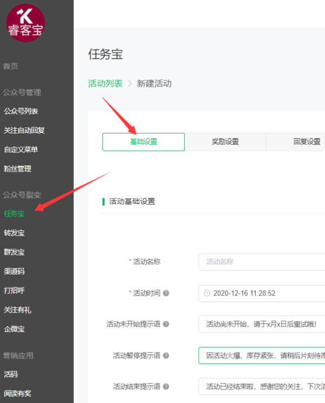Image resolution: width=325 pixels, height=403 pixels.
Task: Switch to 奖励设置 tab
Action: coord(225,142)
